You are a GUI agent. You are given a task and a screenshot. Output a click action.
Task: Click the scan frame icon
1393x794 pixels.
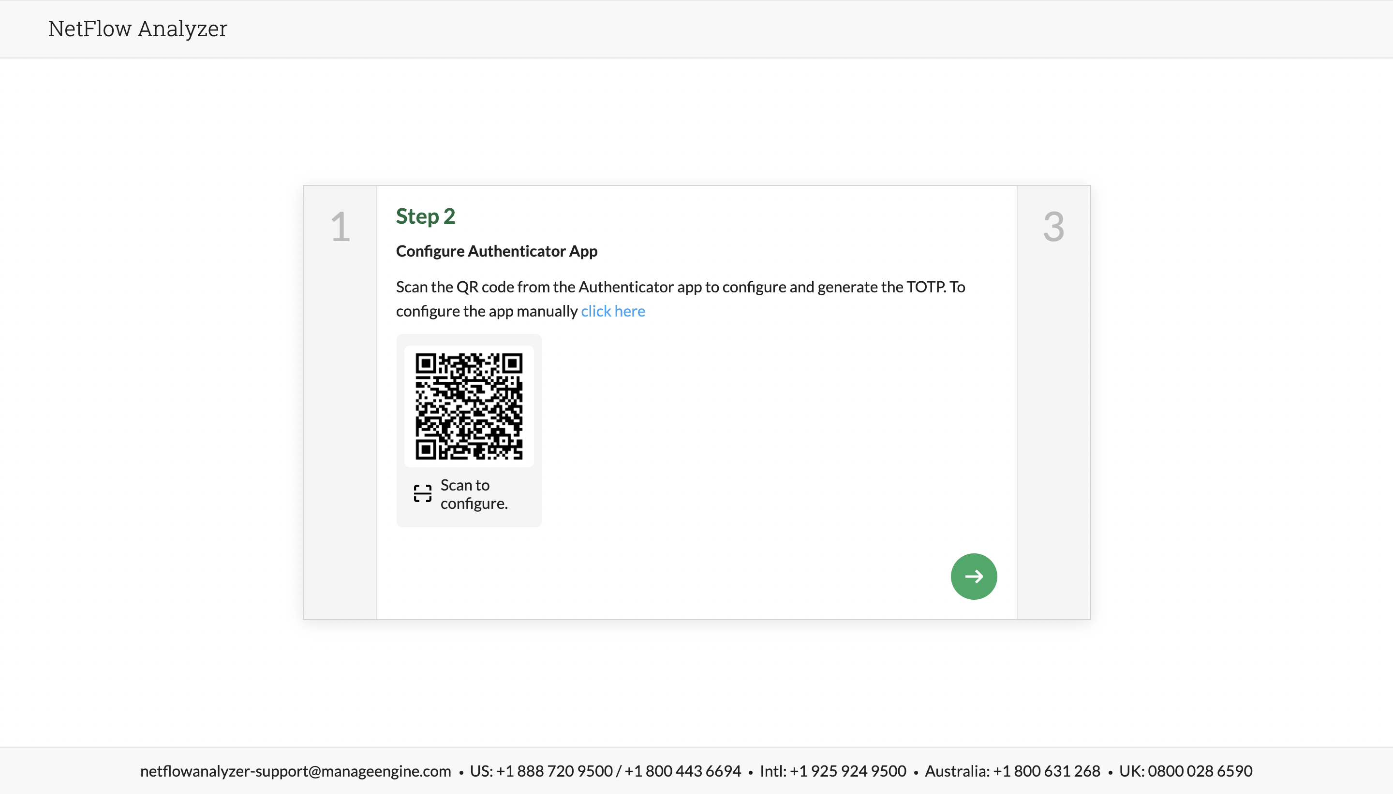[x=422, y=493]
